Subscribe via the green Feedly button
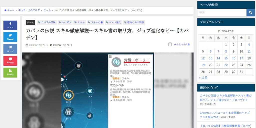Image resolution: width=256 pixels, height=128 pixels. [10, 73]
